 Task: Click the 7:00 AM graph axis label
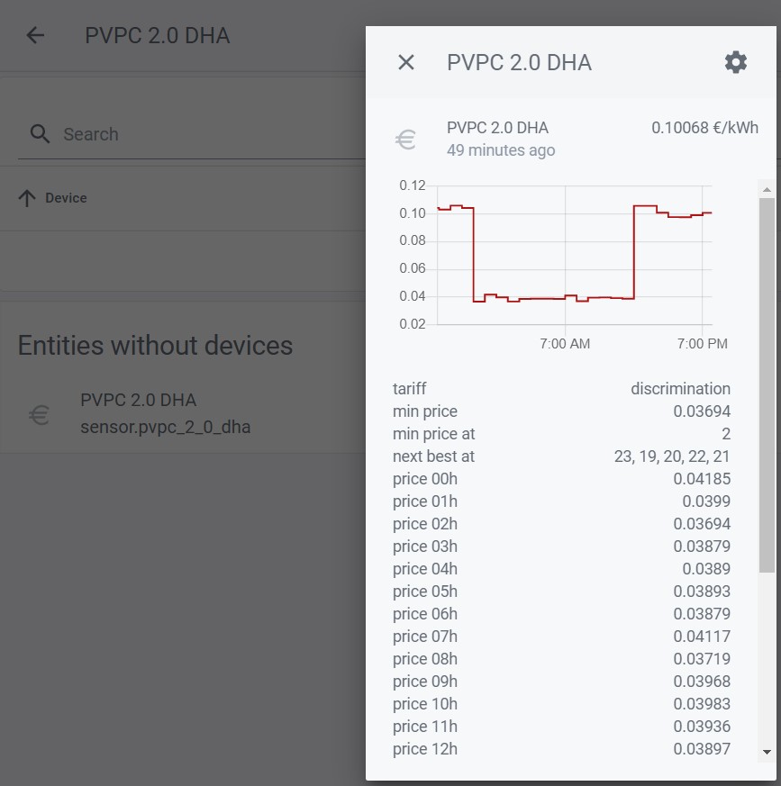coord(565,344)
